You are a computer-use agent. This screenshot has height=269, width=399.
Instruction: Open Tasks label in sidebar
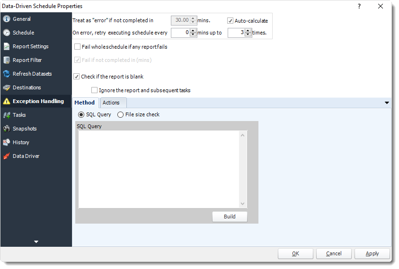19,115
